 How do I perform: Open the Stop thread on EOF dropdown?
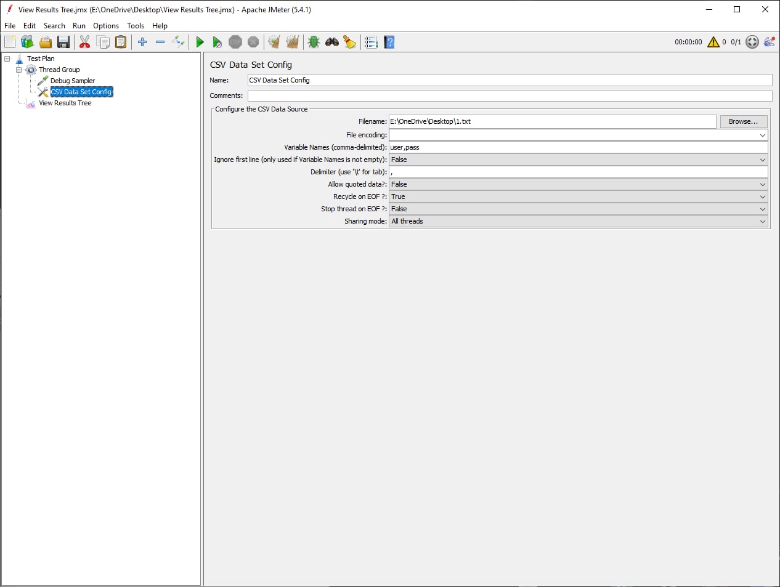click(579, 209)
